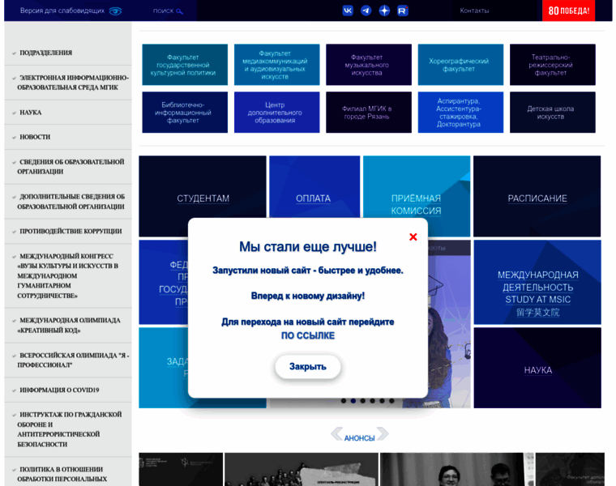
Task: Open Филиал МГИК в городе Рязань
Action: pyautogui.click(x=369, y=113)
